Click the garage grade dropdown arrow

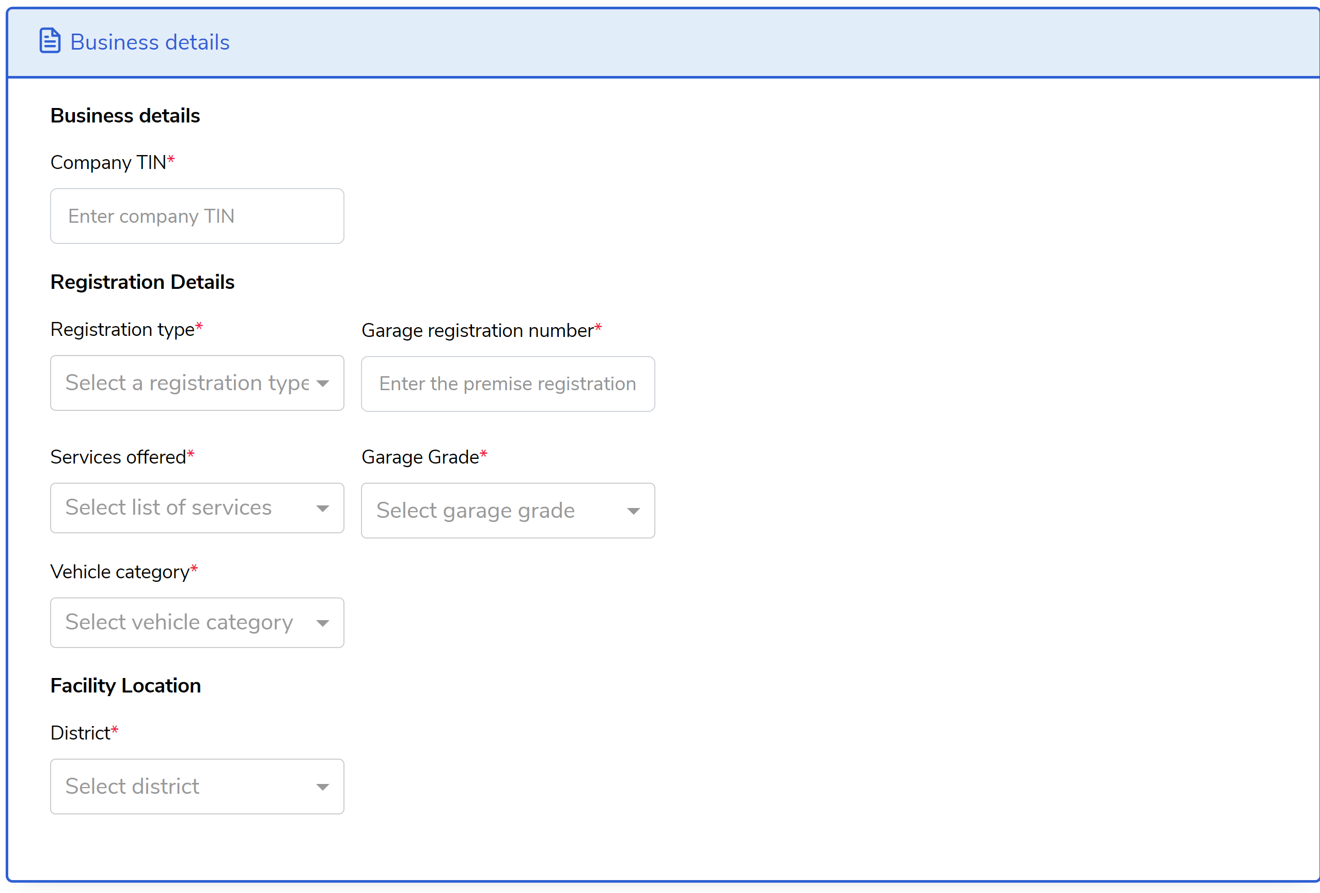633,511
